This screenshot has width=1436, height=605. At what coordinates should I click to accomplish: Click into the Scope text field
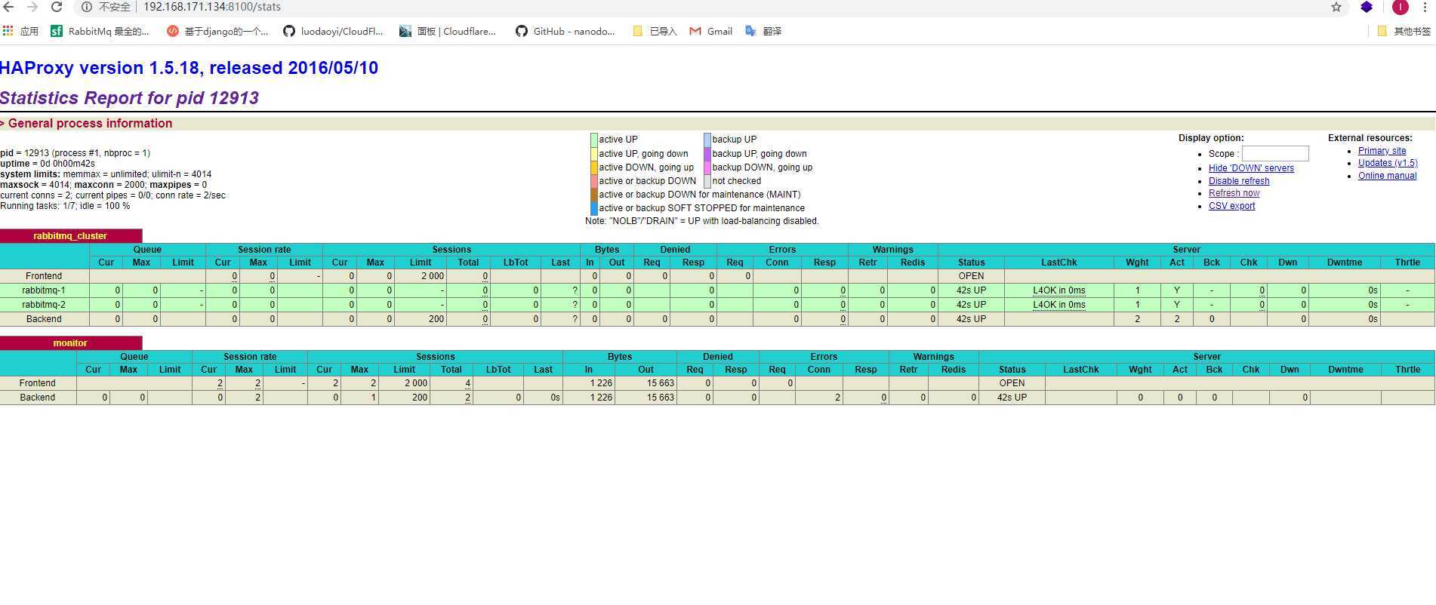coord(1275,153)
